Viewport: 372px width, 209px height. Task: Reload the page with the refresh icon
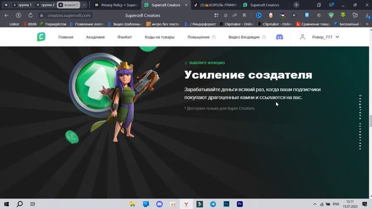[x=30, y=16]
